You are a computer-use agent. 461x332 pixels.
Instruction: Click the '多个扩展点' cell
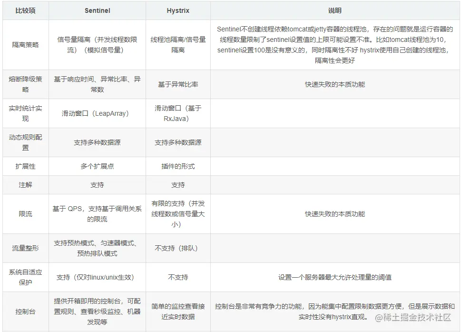pos(98,166)
